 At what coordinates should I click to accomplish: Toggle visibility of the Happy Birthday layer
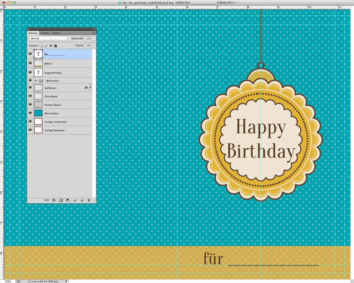(30, 72)
